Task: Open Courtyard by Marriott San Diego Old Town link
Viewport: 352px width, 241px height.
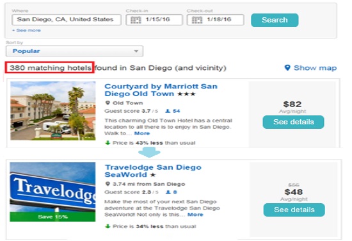Action: click(x=161, y=90)
